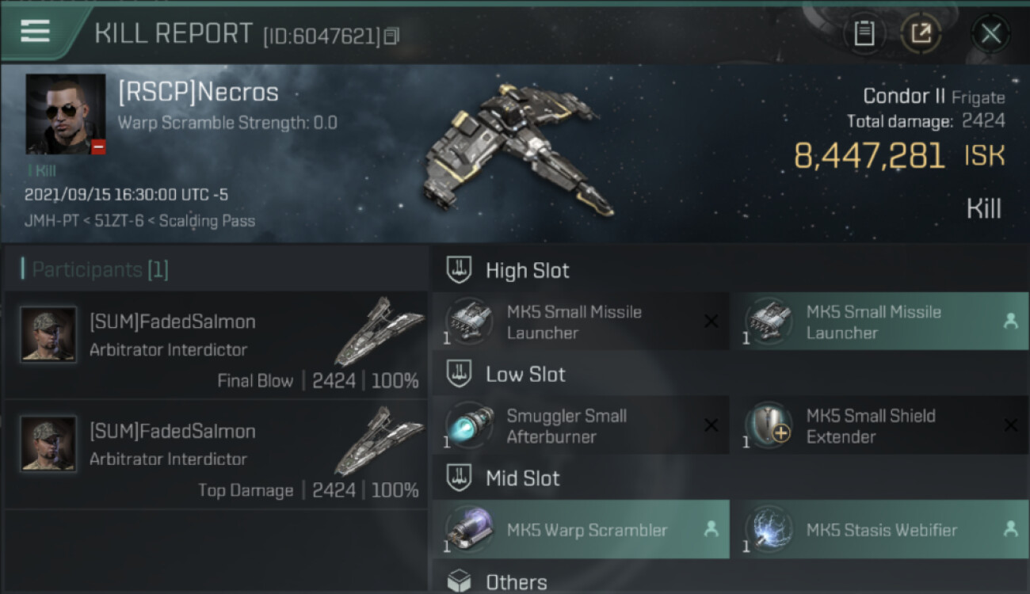Screen dimensions: 1030x594
Task: Open the Necros pilot portrait
Action: 66,114
